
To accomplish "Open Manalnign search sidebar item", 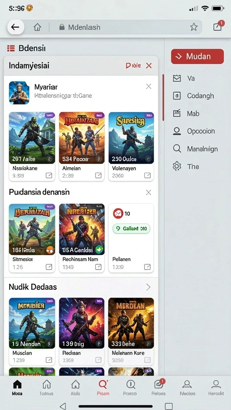I will 195,149.
